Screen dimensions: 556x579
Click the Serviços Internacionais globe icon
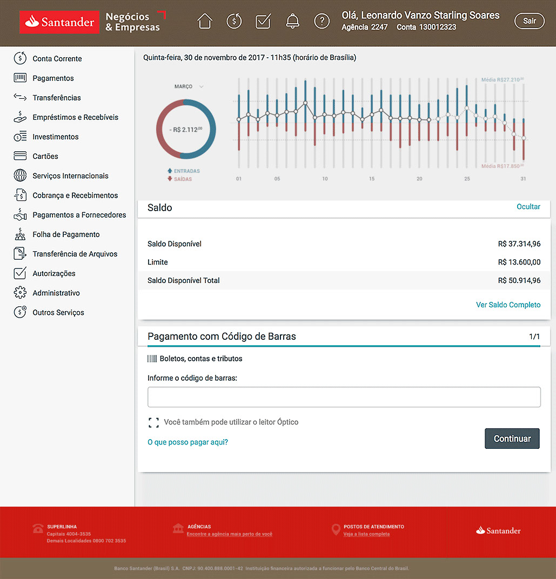point(20,176)
